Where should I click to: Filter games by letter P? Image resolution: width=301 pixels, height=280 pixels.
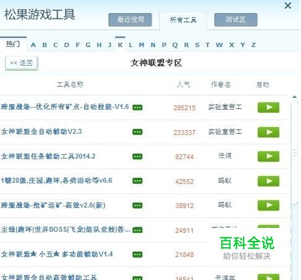click(164, 45)
